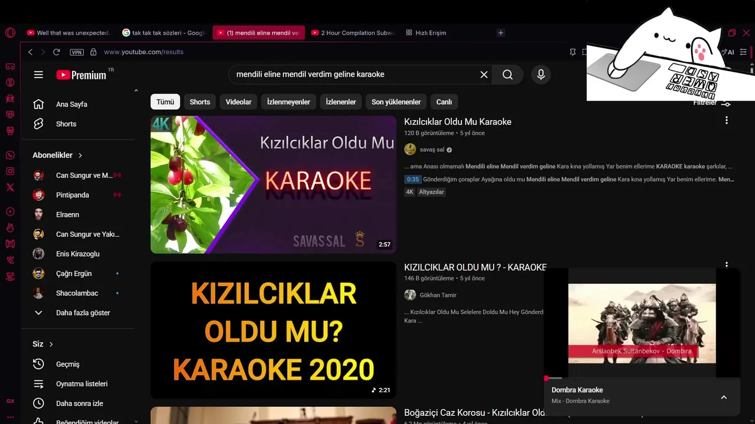Screen dimensions: 755x424
Task: Expand Daha fazla göster subscriptions
Action: pos(77,313)
